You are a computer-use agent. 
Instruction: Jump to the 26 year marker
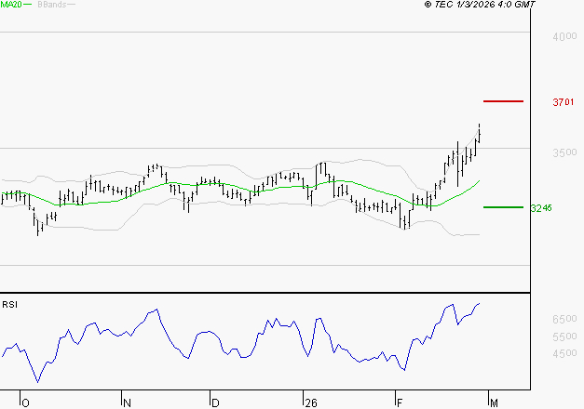pos(310,403)
